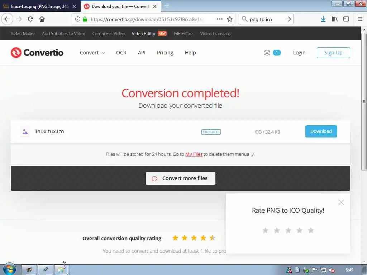Click the Sign Up button
Image resolution: width=367 pixels, height=275 pixels.
[333, 53]
